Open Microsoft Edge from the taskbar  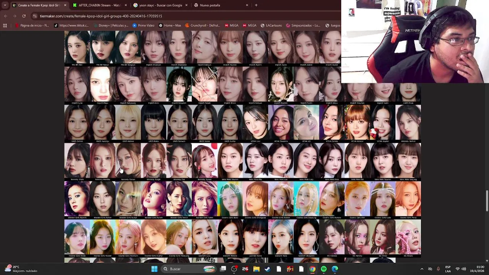point(335,269)
